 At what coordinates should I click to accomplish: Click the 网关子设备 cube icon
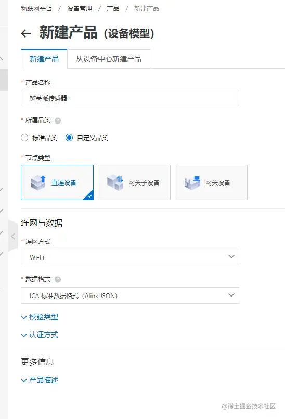click(x=115, y=182)
